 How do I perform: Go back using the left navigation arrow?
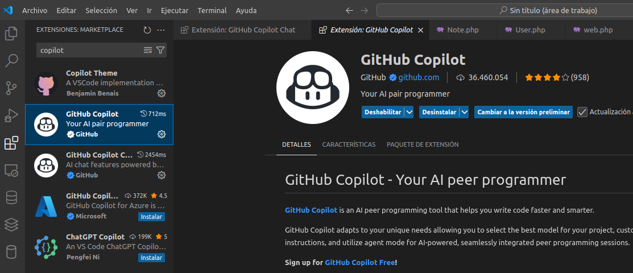click(x=350, y=10)
